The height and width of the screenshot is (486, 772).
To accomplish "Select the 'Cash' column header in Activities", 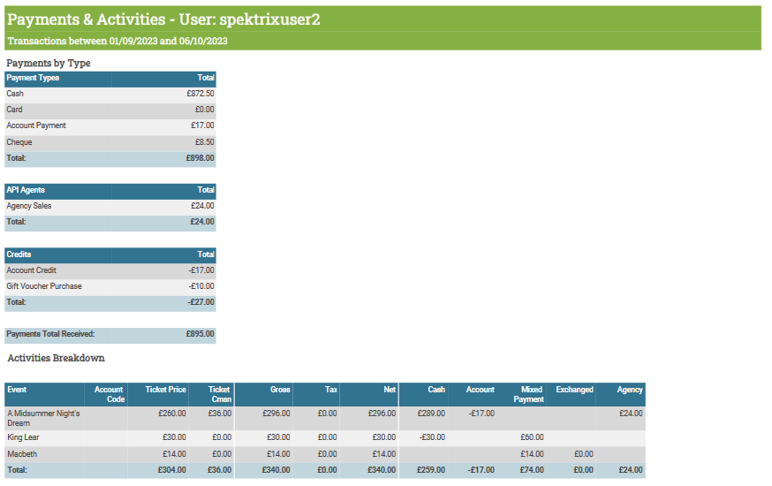I will [436, 390].
